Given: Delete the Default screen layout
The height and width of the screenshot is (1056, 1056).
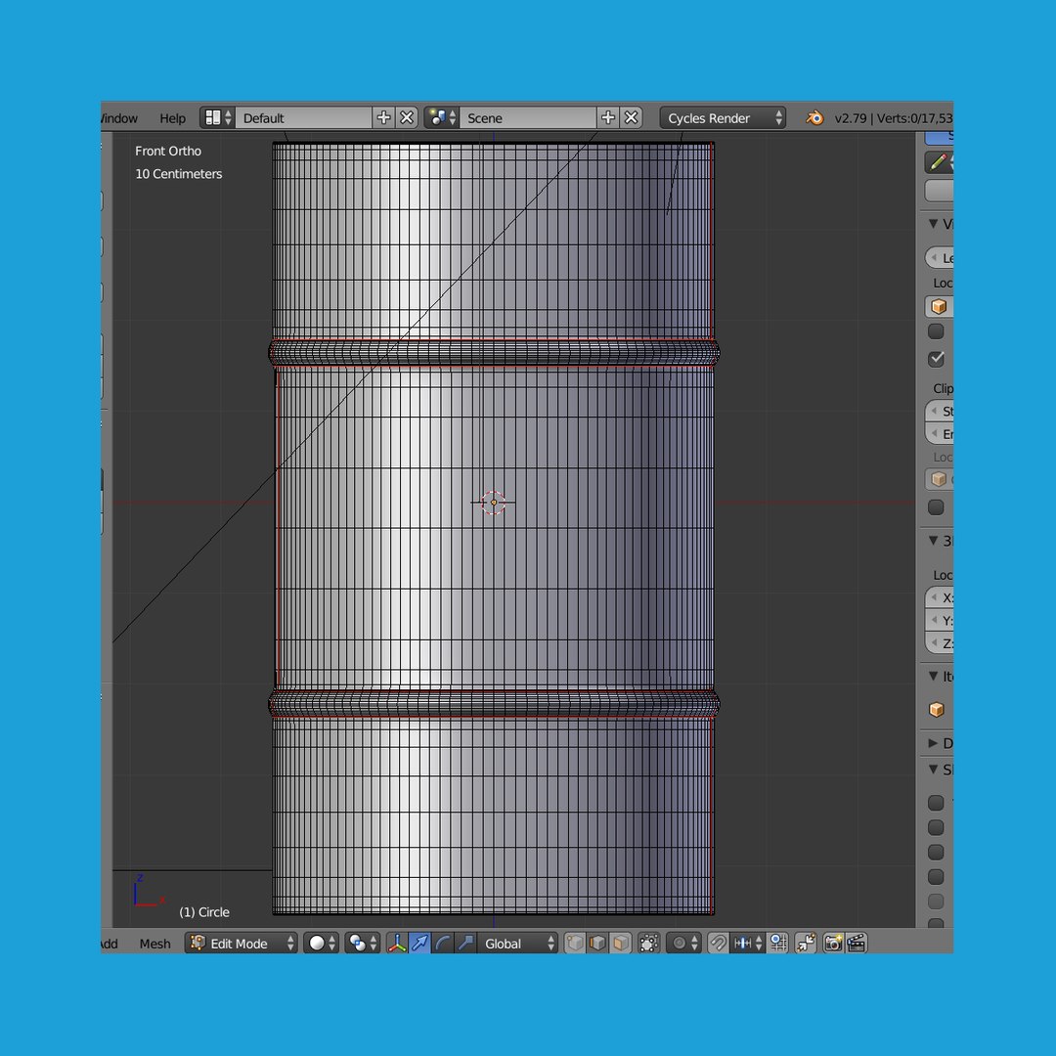Looking at the screenshot, I should pyautogui.click(x=407, y=118).
